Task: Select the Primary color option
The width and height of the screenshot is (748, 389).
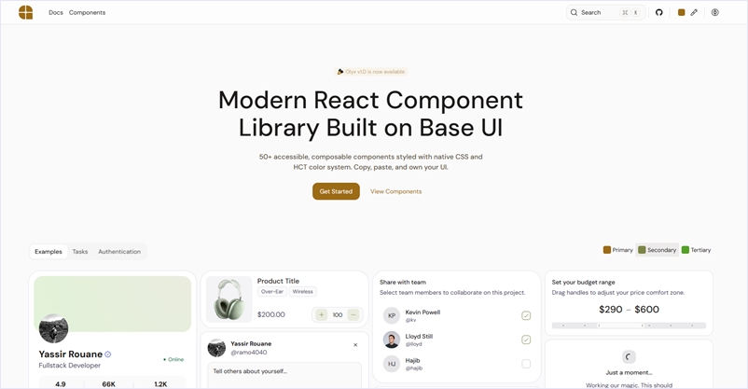Action: coord(618,250)
